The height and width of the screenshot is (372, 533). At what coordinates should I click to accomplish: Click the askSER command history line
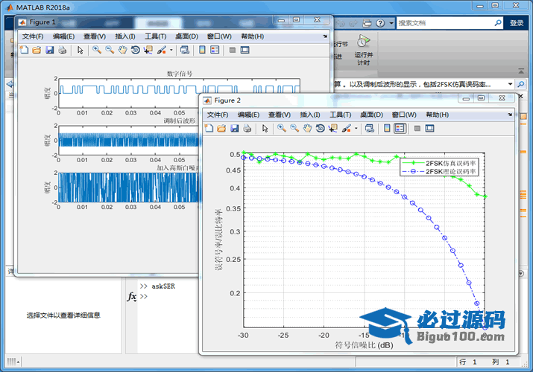163,286
